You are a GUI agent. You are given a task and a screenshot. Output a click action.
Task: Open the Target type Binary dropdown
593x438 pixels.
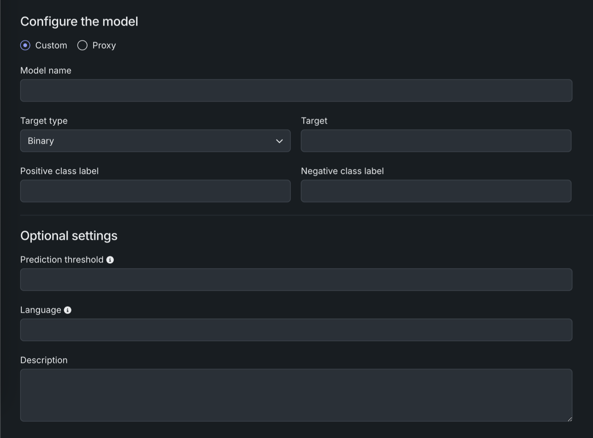point(155,141)
